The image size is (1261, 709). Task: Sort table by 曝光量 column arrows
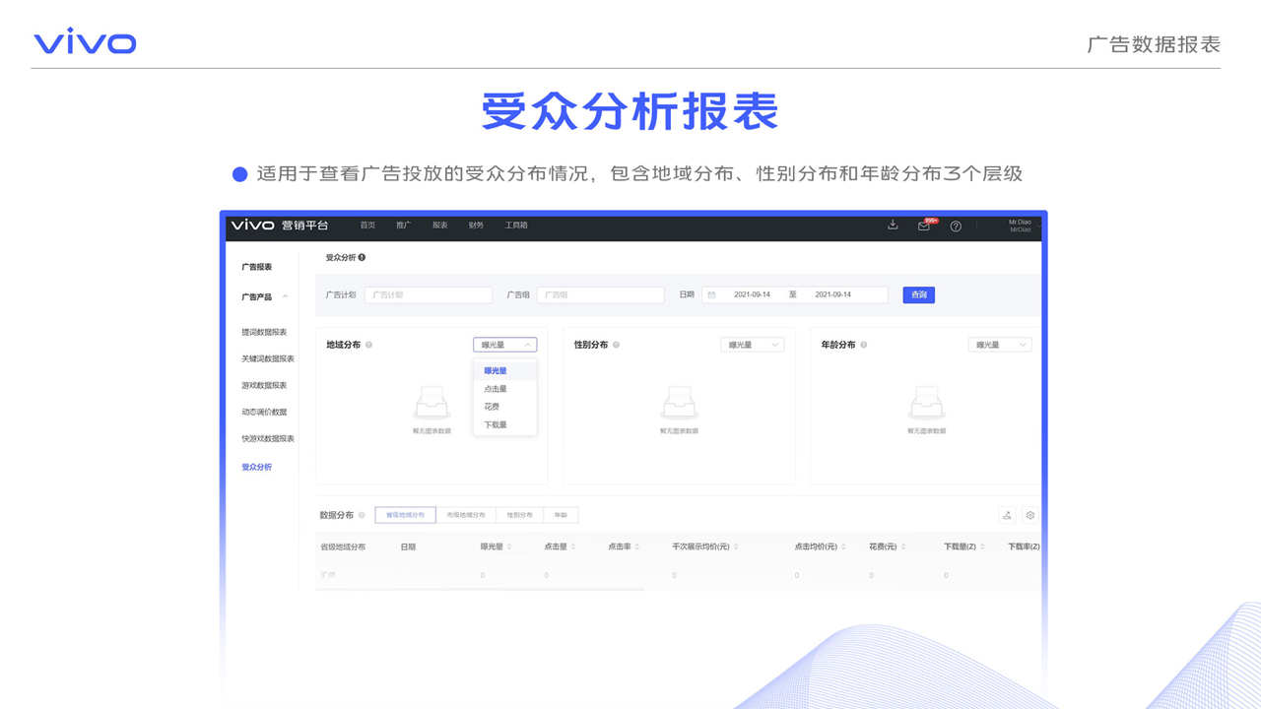[x=509, y=548]
